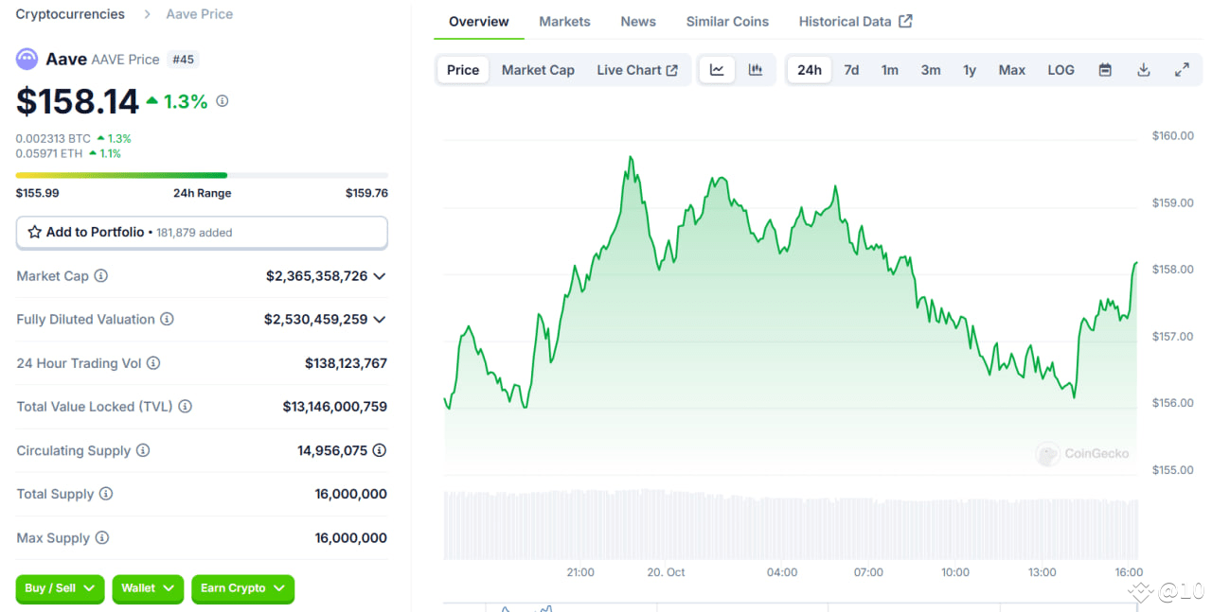Open the Wallet dropdown

point(147,588)
